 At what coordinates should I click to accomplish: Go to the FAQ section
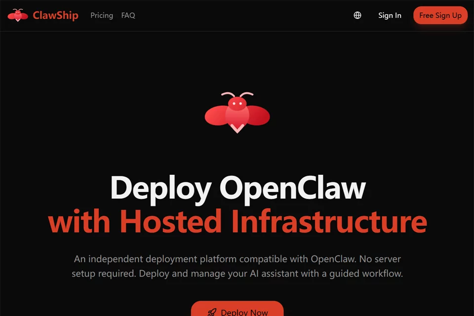[x=128, y=15]
